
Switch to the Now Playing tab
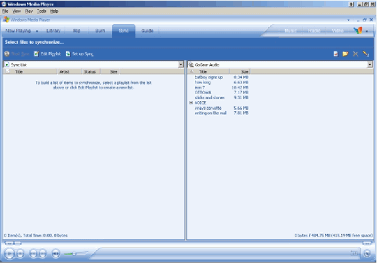[x=18, y=31]
